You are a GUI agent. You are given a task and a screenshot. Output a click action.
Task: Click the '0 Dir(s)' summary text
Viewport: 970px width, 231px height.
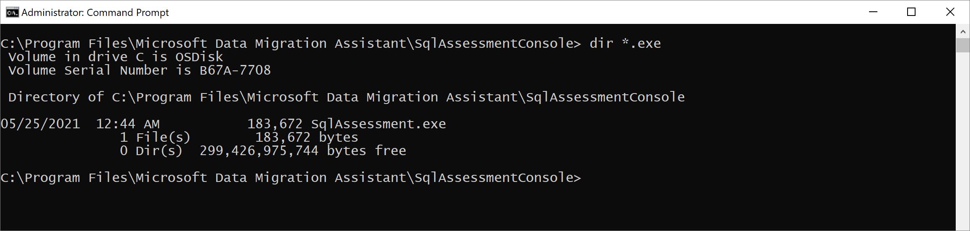tap(151, 151)
